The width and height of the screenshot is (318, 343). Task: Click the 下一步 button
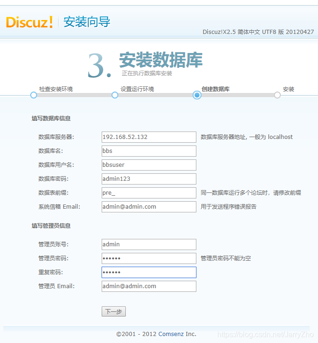click(x=114, y=311)
